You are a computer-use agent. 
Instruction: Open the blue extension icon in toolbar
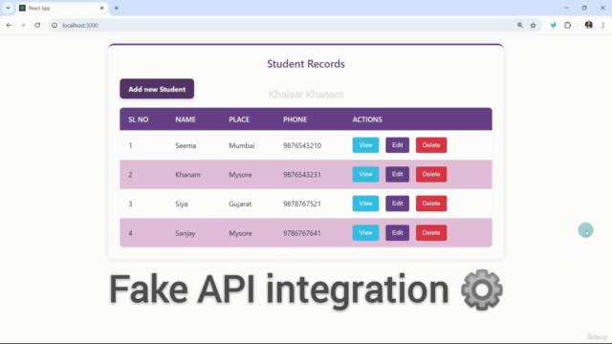click(553, 26)
